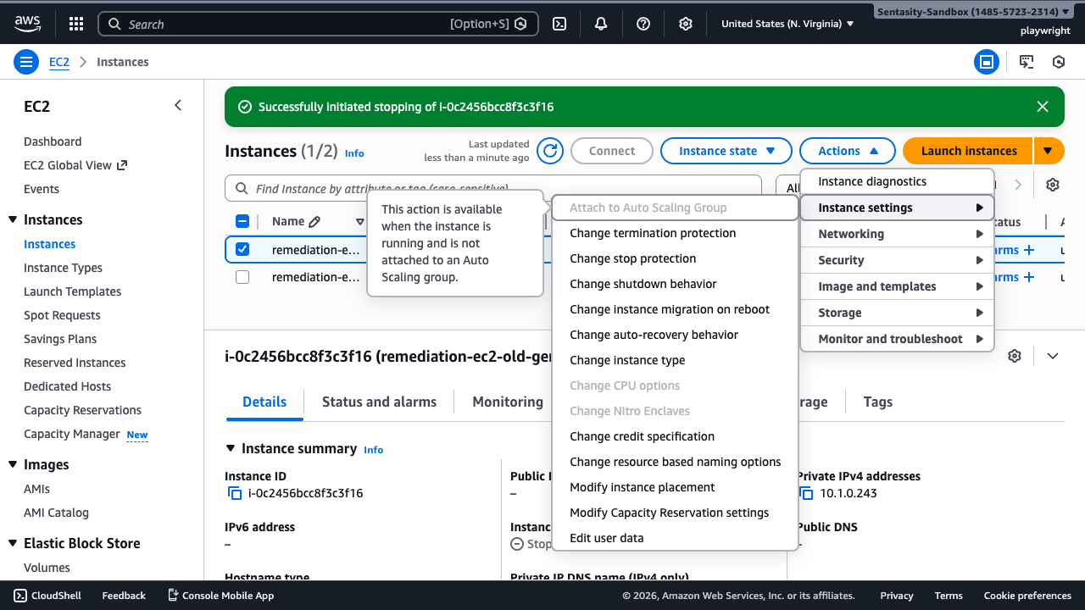
Task: Open the region selector for N. Virginia
Action: 786,24
